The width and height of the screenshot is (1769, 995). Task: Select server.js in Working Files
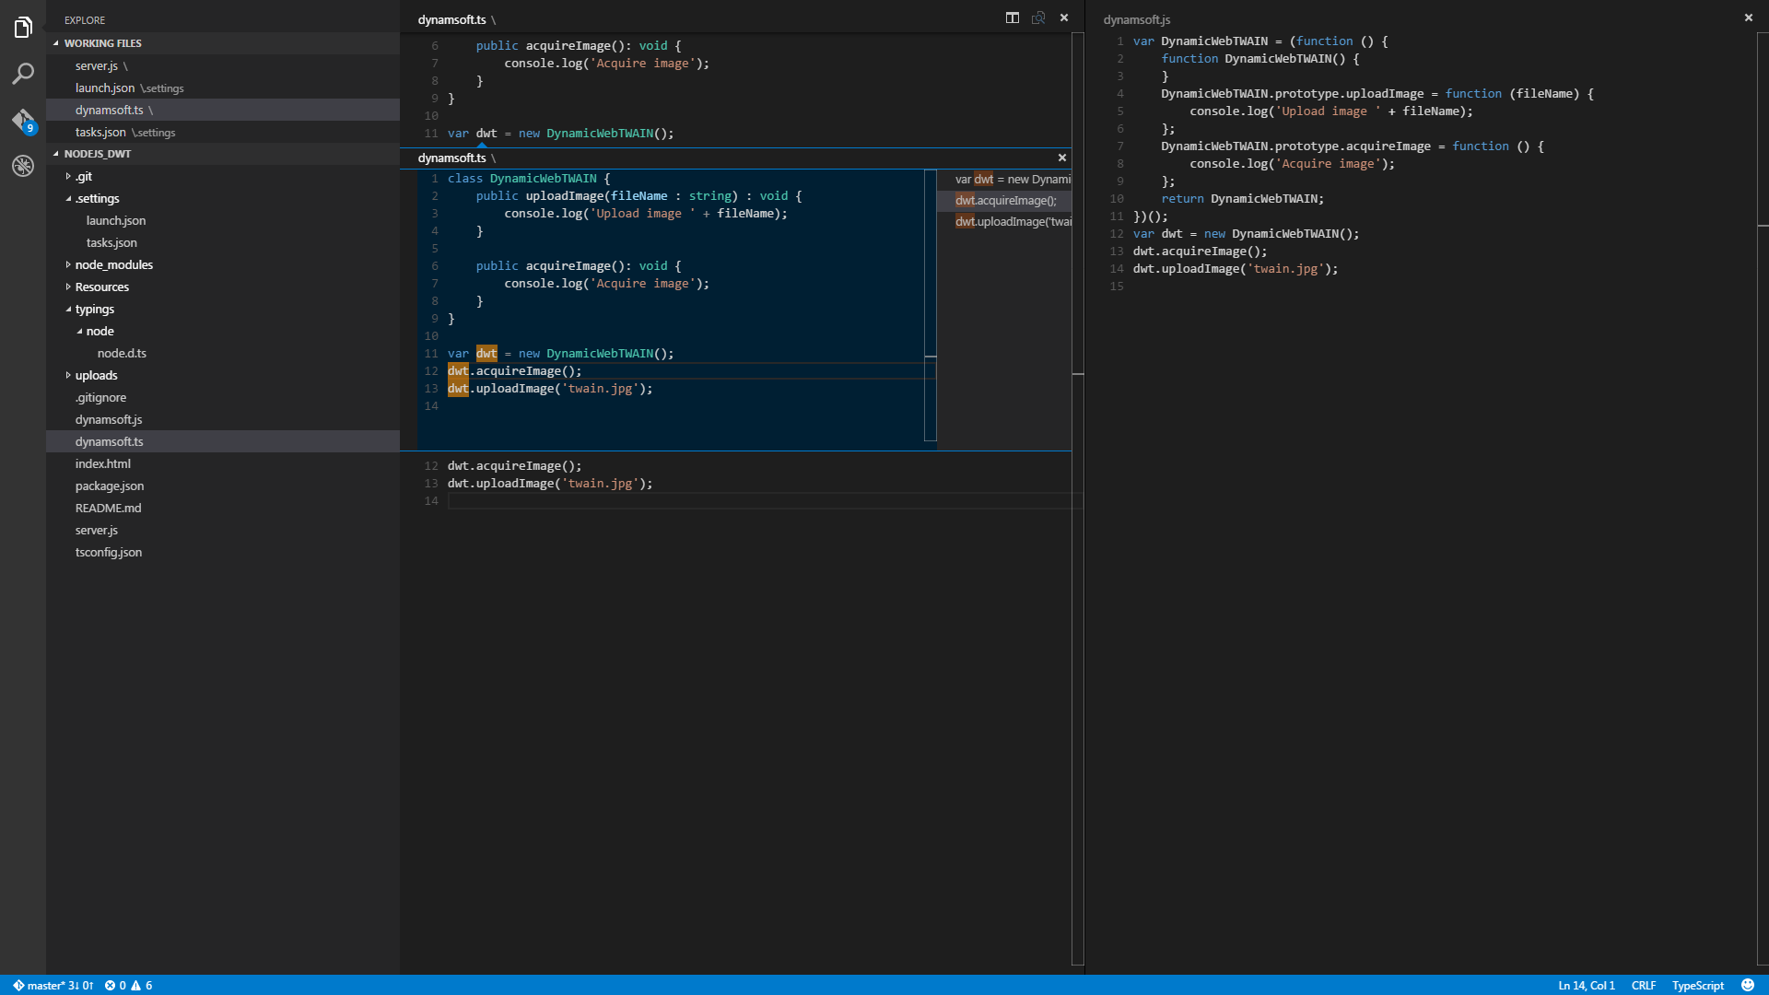pyautogui.click(x=97, y=65)
